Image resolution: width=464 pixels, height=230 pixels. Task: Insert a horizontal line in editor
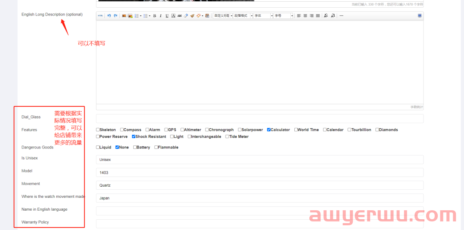(x=342, y=16)
